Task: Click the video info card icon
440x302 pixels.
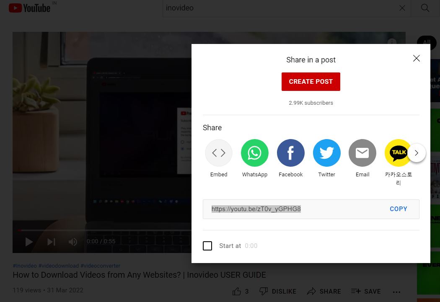Action: (x=392, y=42)
